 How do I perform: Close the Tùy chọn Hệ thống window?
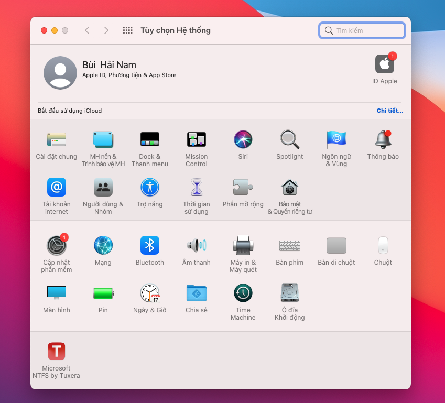coord(44,30)
